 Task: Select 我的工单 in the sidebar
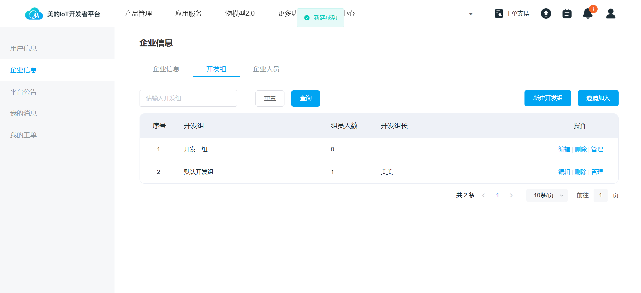click(23, 135)
